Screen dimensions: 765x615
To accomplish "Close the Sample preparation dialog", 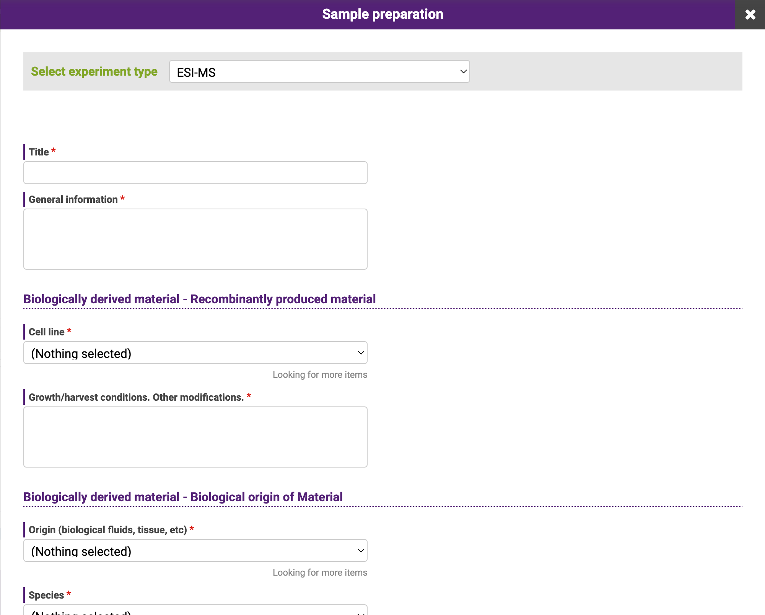I will tap(750, 15).
